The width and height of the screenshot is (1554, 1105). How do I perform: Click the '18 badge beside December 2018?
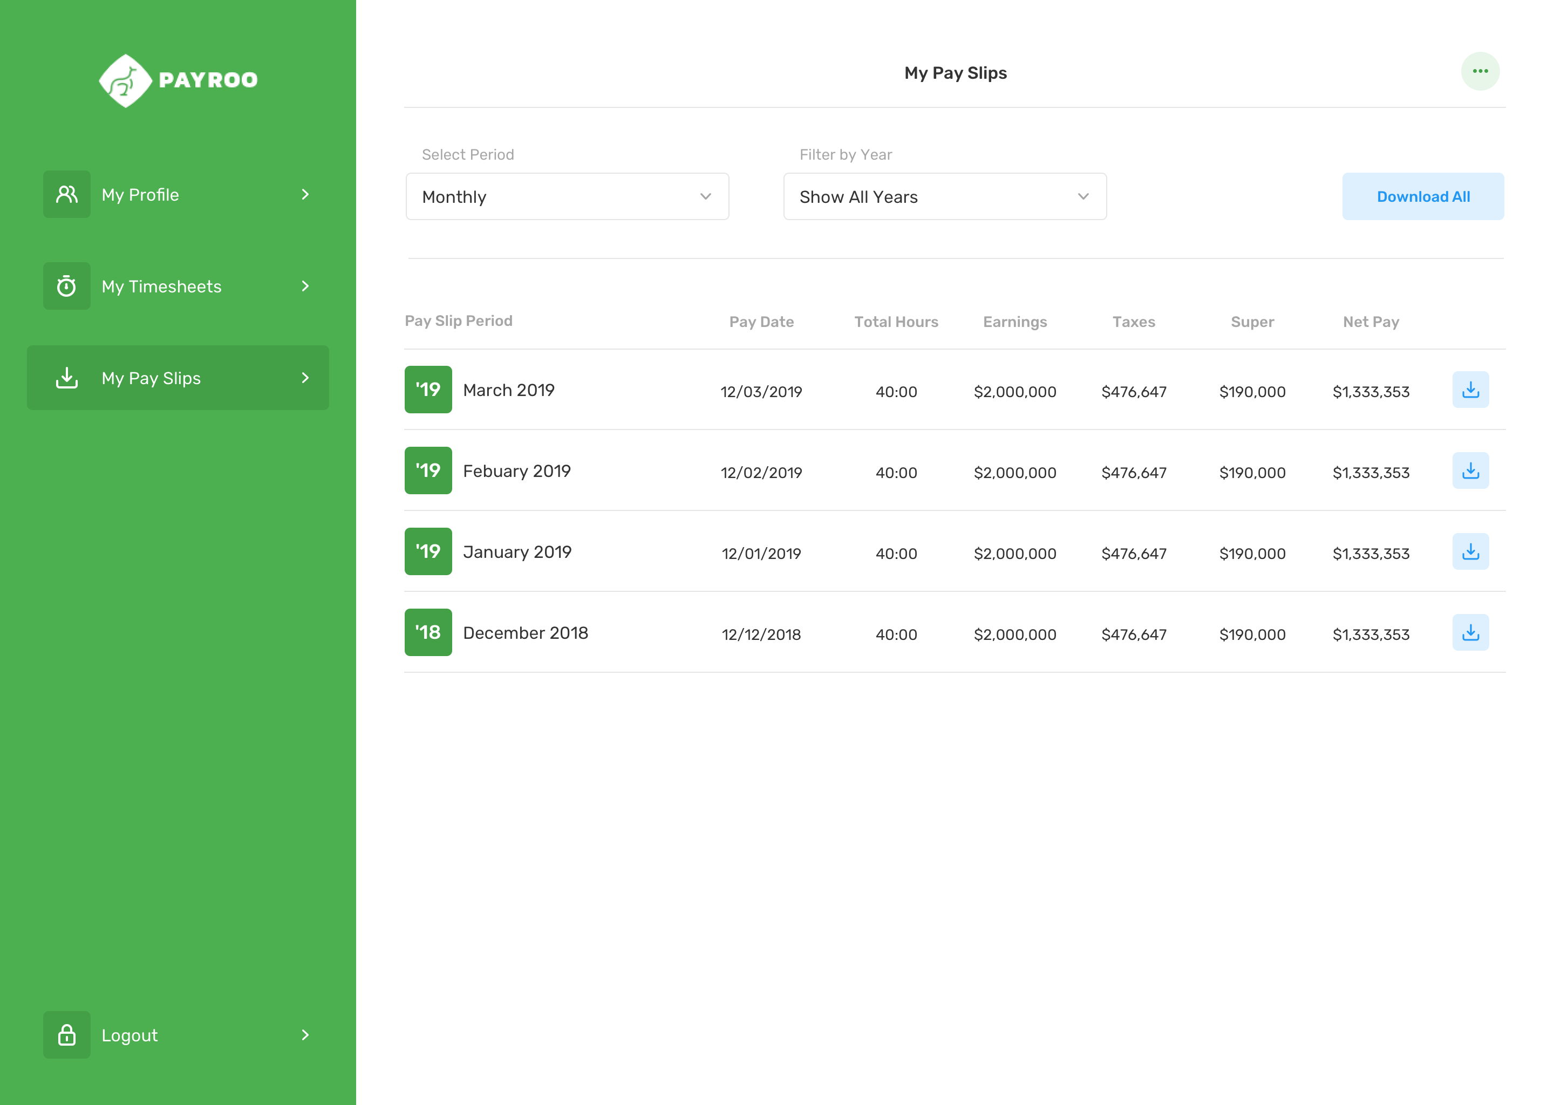point(428,633)
